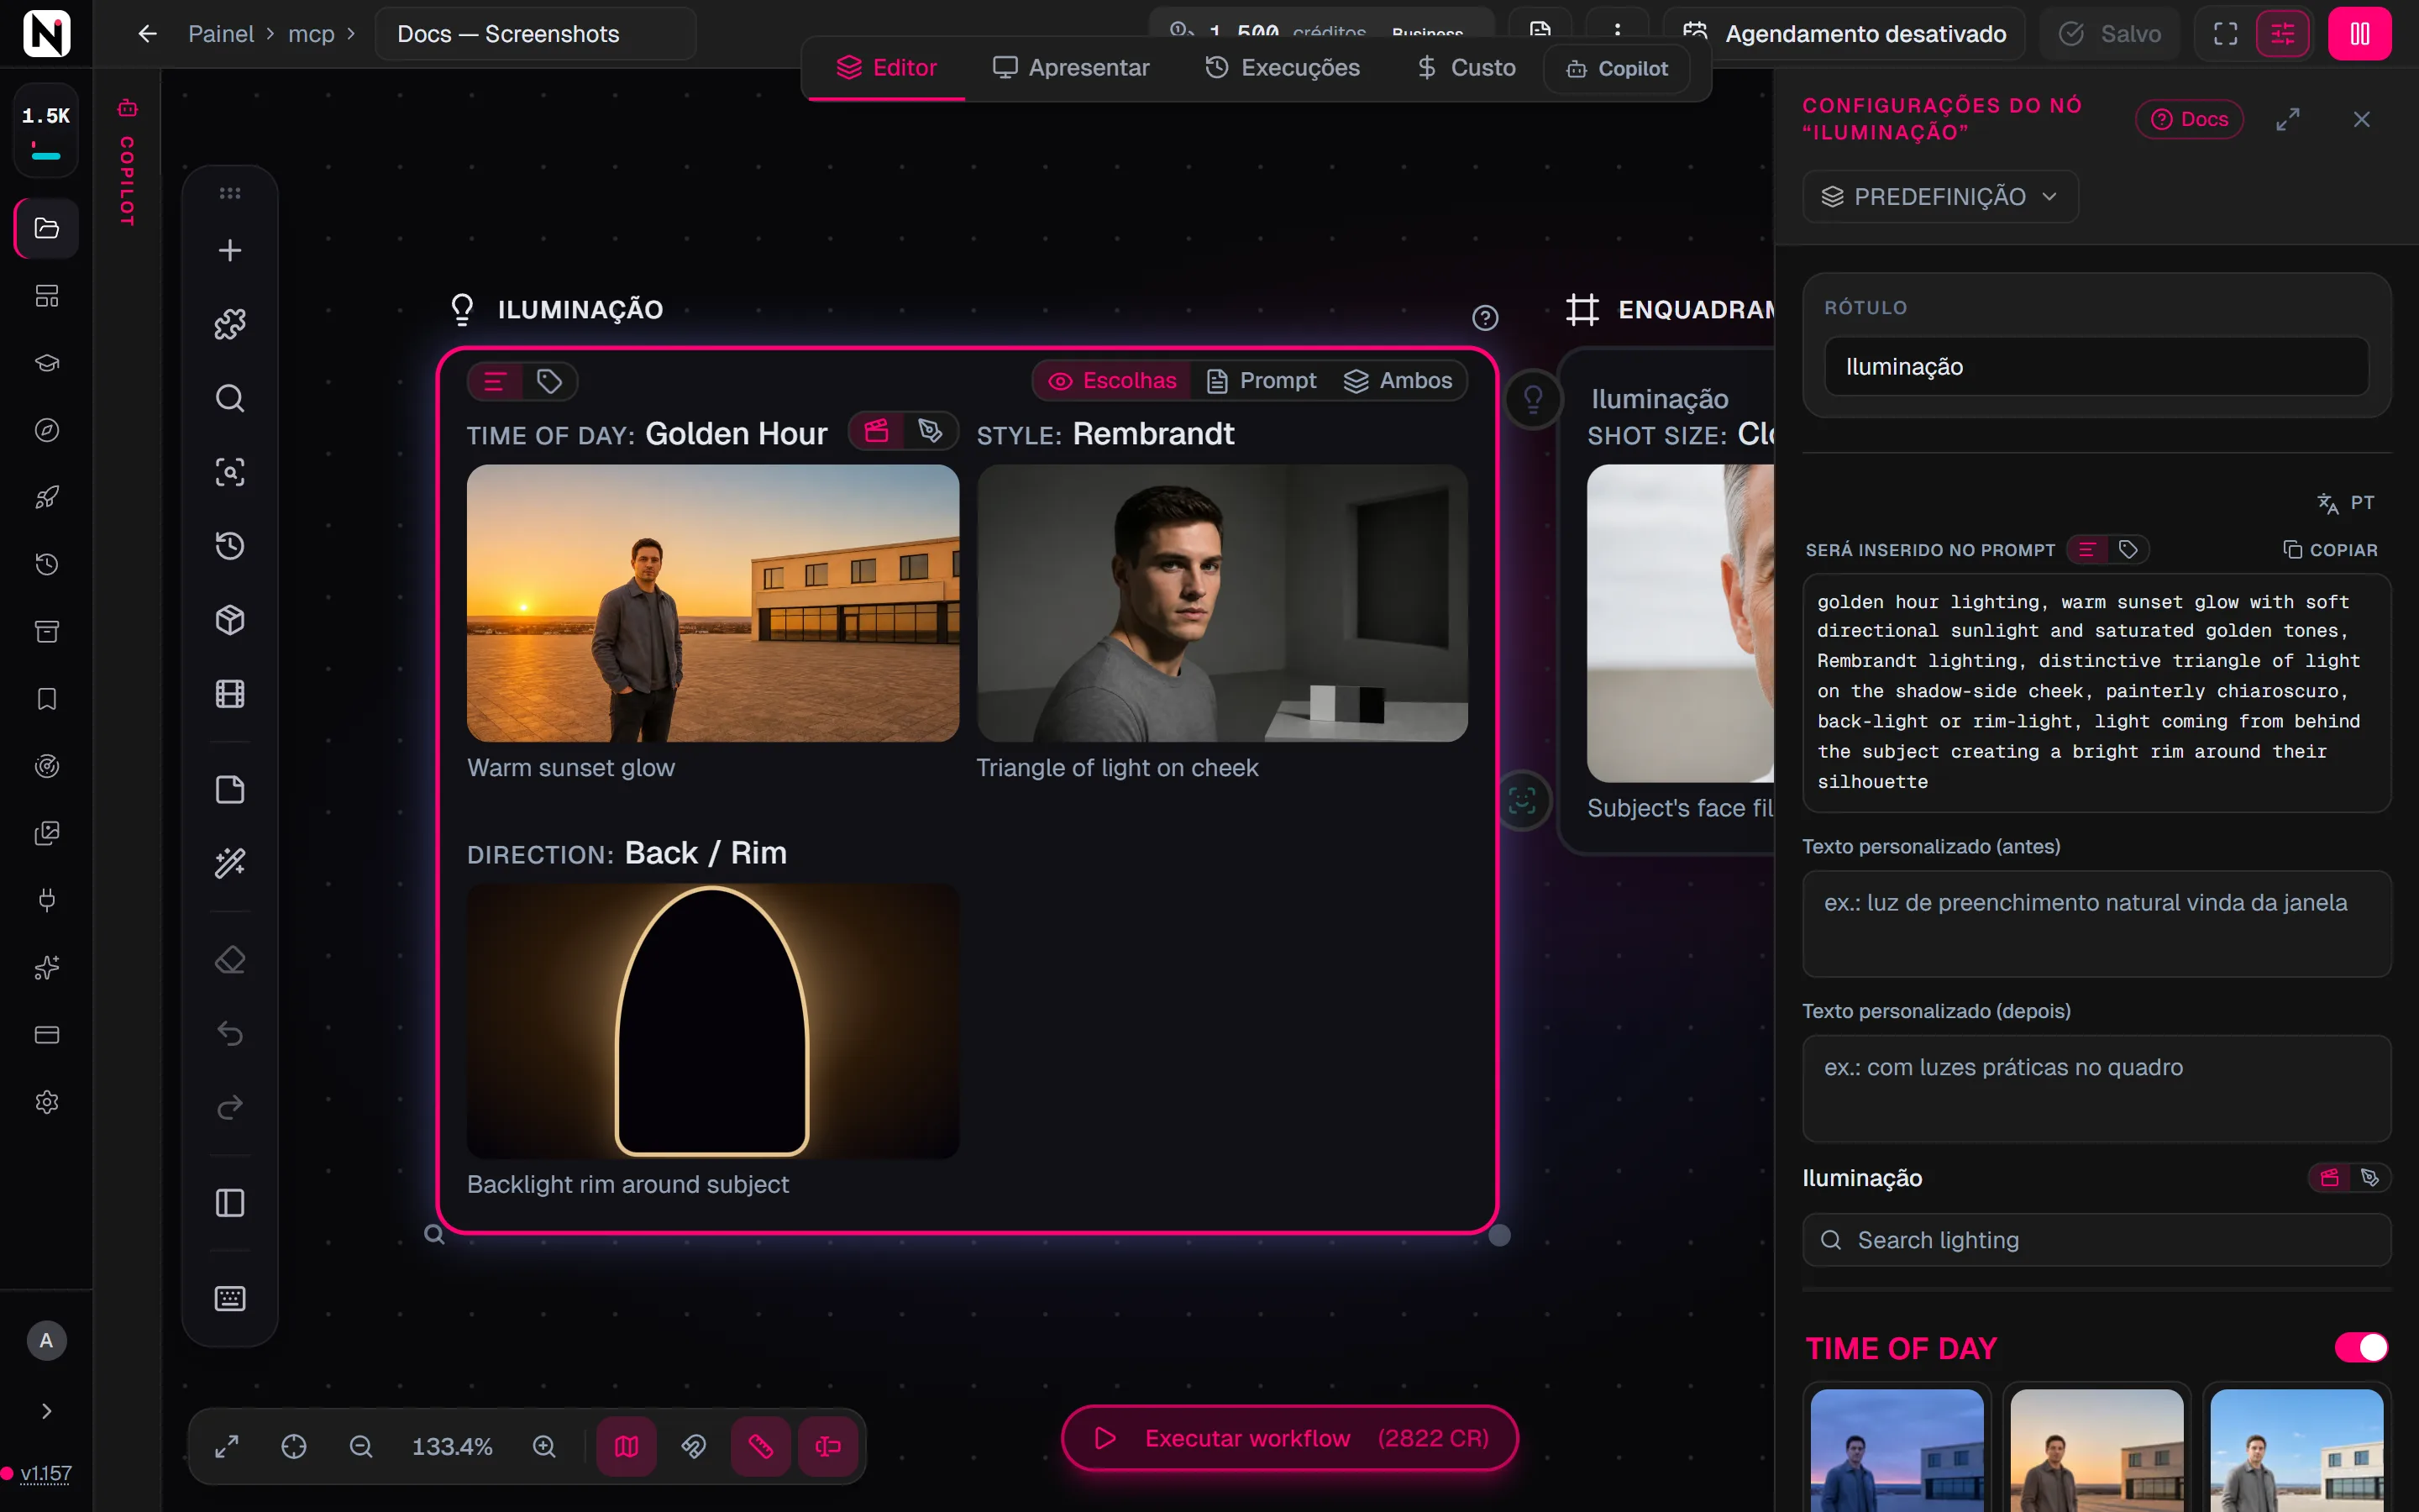This screenshot has width=2419, height=1512.
Task: Select the Warm sunset glow thumbnail
Action: click(713, 603)
